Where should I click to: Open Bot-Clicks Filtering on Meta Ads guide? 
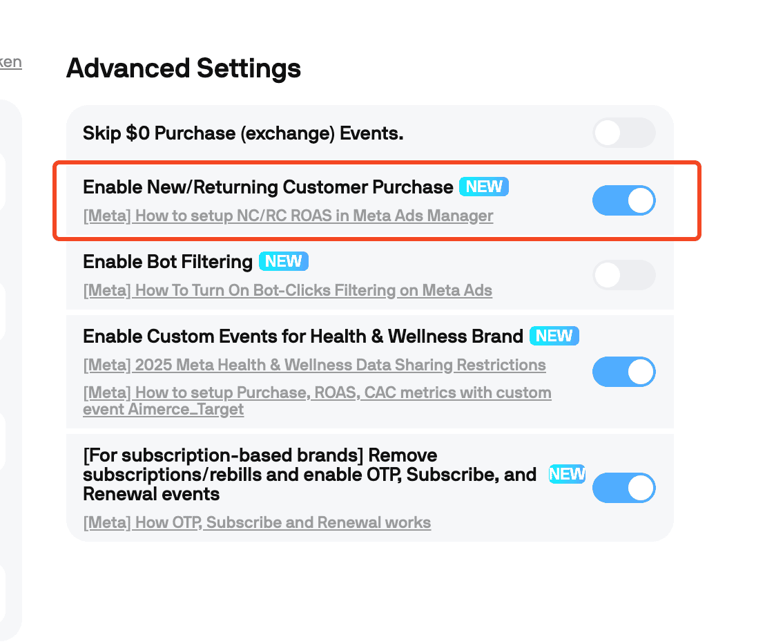(287, 290)
